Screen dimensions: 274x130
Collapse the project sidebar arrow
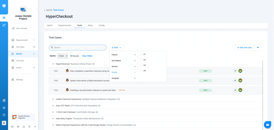(x=38, y=9)
